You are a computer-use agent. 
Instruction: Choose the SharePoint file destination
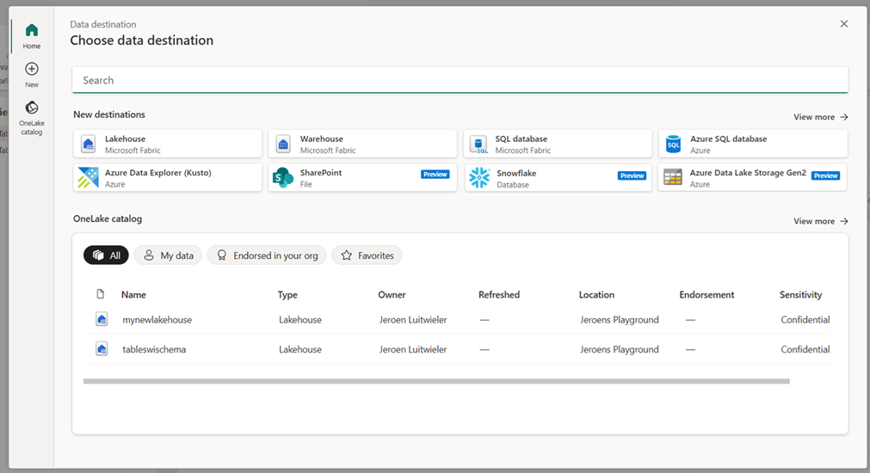click(x=362, y=178)
